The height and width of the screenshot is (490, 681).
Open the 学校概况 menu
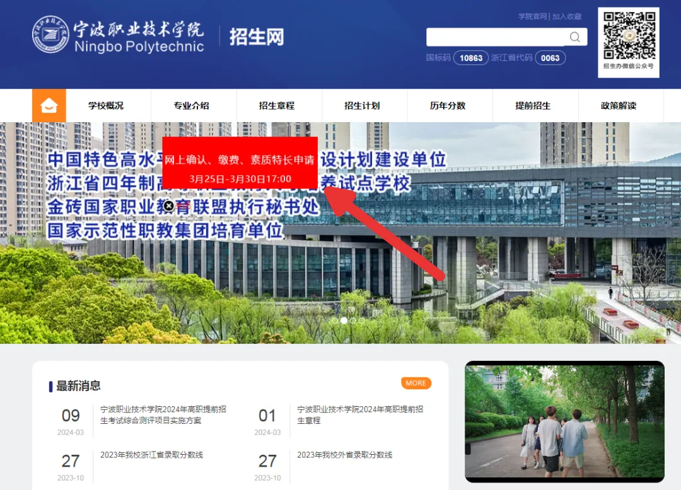[x=106, y=106]
